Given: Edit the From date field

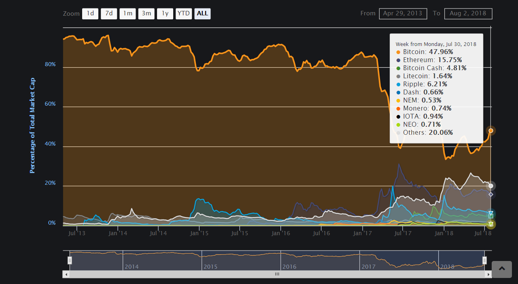Looking at the screenshot, I should click(x=403, y=13).
